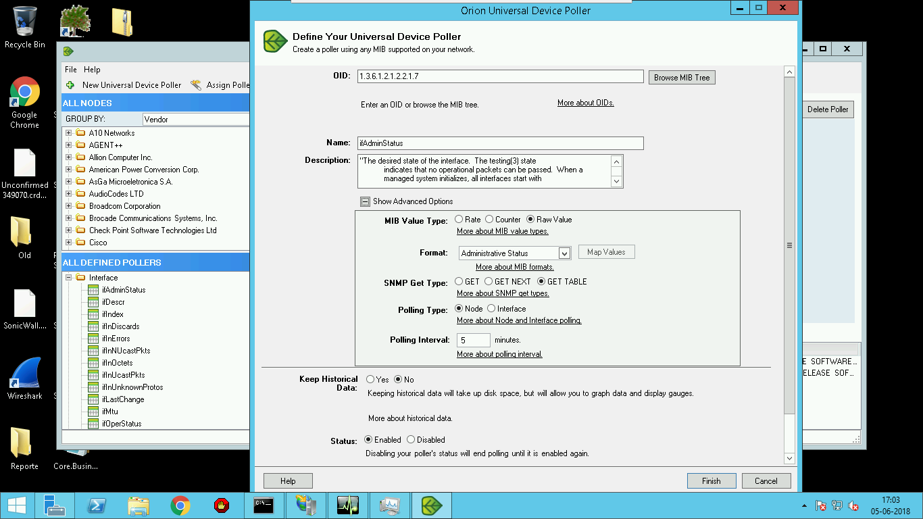Click the network icon in the system tray
The image size is (923, 519).
point(837,505)
